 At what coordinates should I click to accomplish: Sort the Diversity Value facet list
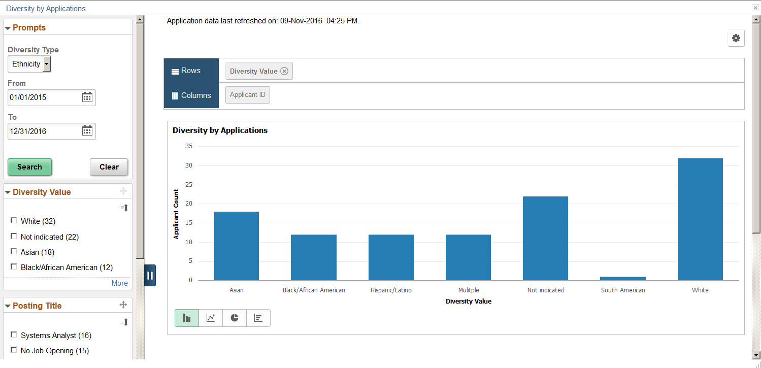click(124, 208)
